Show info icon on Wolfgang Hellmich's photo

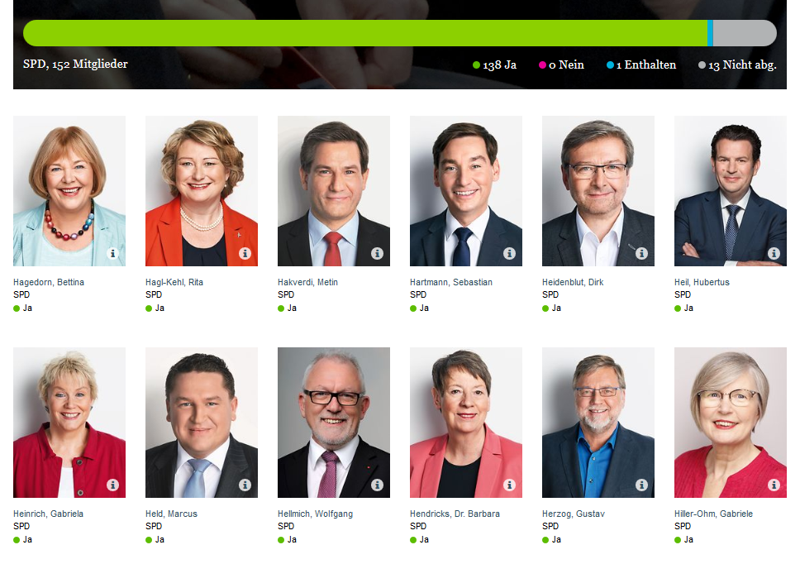[377, 485]
